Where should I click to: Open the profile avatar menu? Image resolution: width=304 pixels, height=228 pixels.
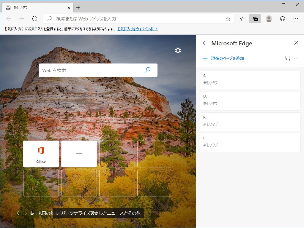pyautogui.click(x=269, y=18)
